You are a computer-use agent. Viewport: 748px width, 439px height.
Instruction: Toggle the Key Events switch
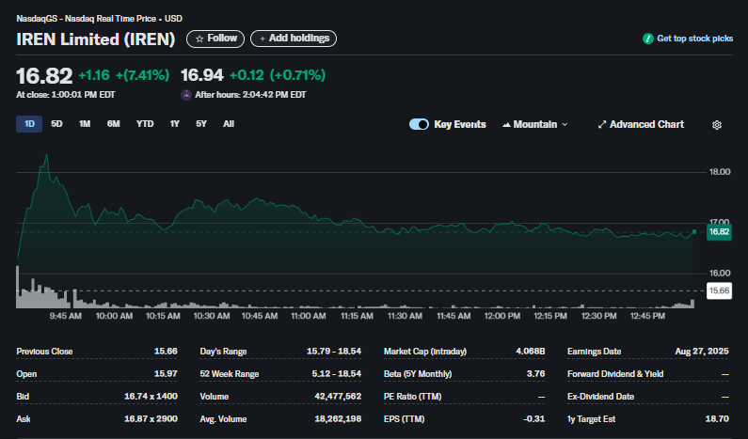tap(419, 124)
